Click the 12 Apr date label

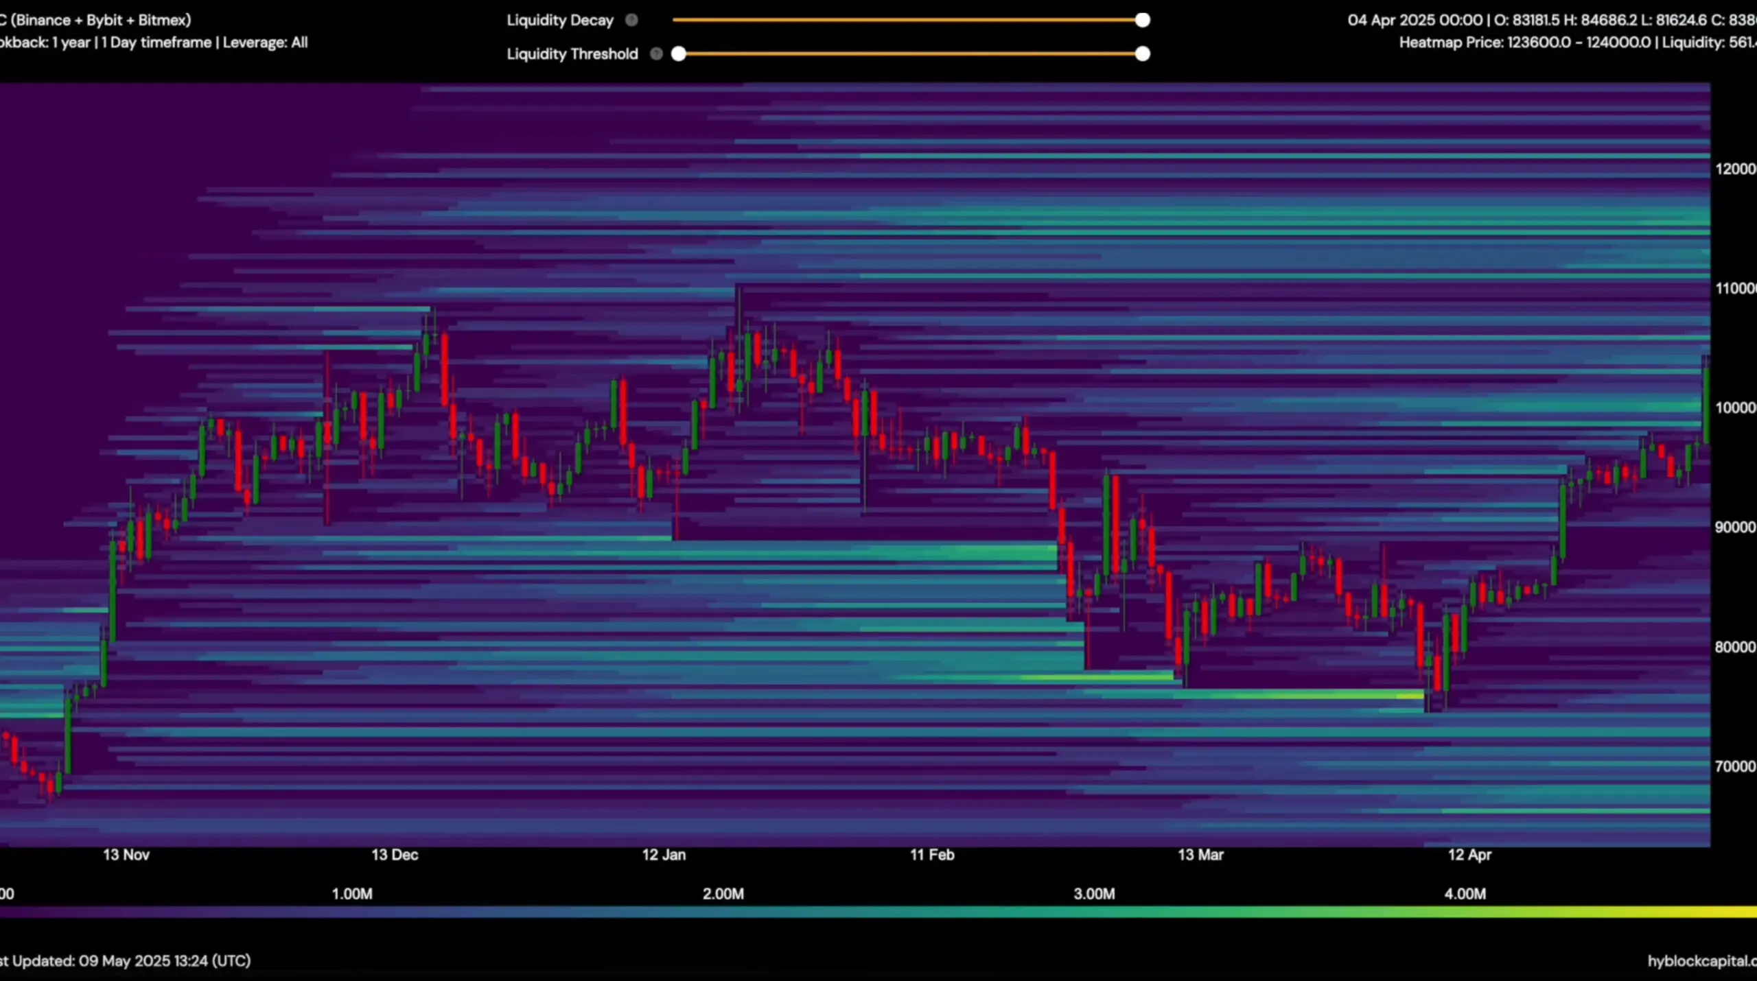tap(1469, 855)
